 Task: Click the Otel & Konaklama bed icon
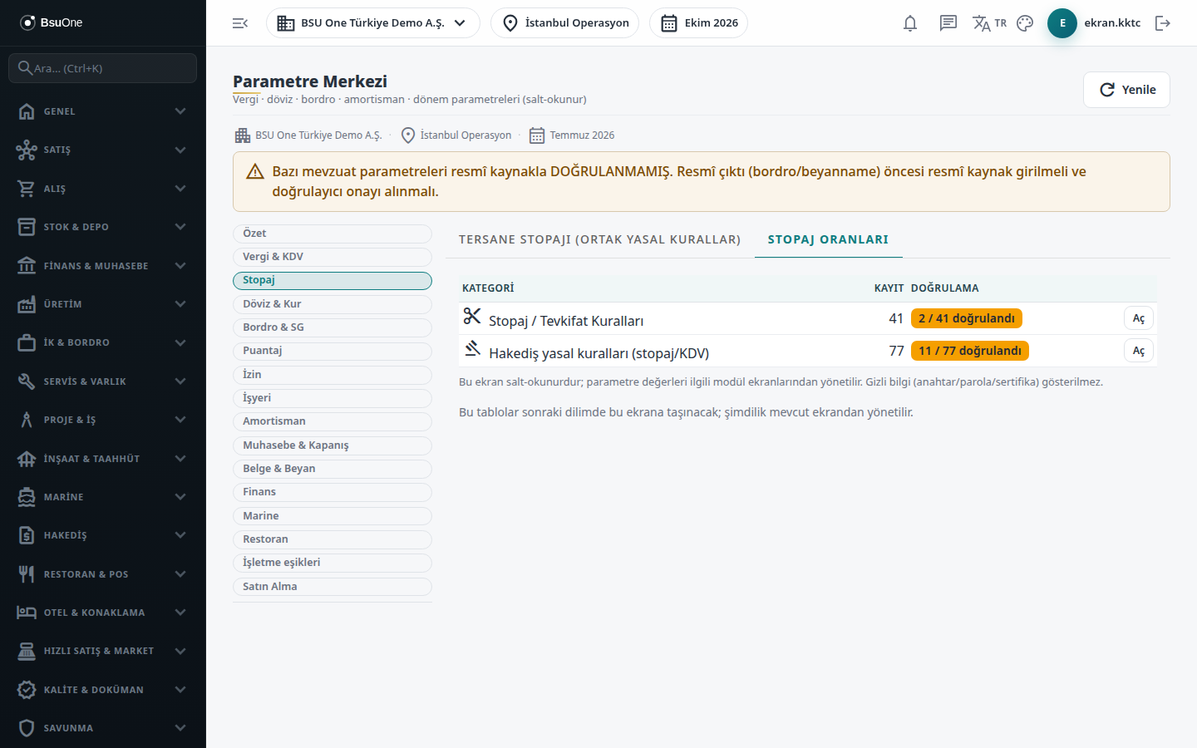[x=27, y=613]
